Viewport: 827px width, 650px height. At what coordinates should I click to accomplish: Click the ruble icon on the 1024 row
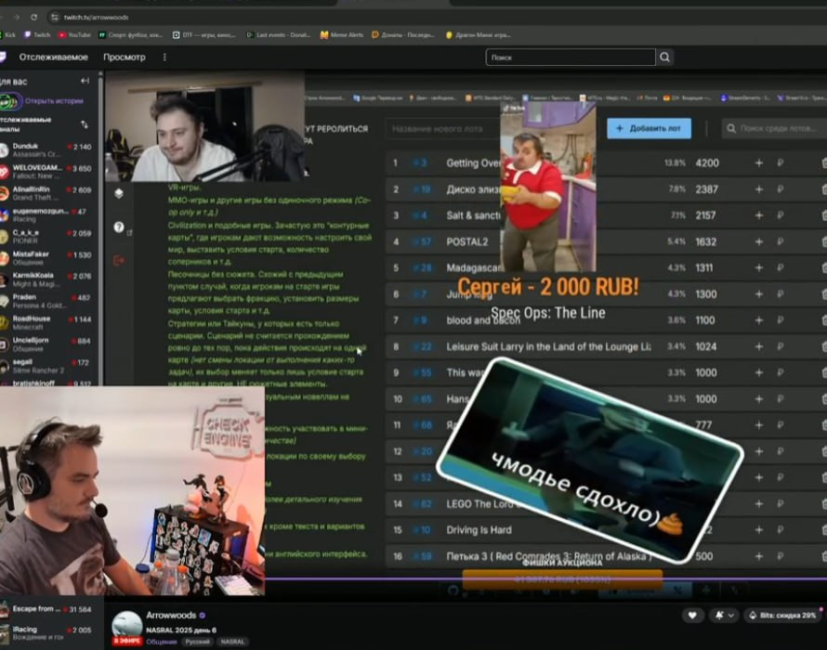(x=780, y=347)
